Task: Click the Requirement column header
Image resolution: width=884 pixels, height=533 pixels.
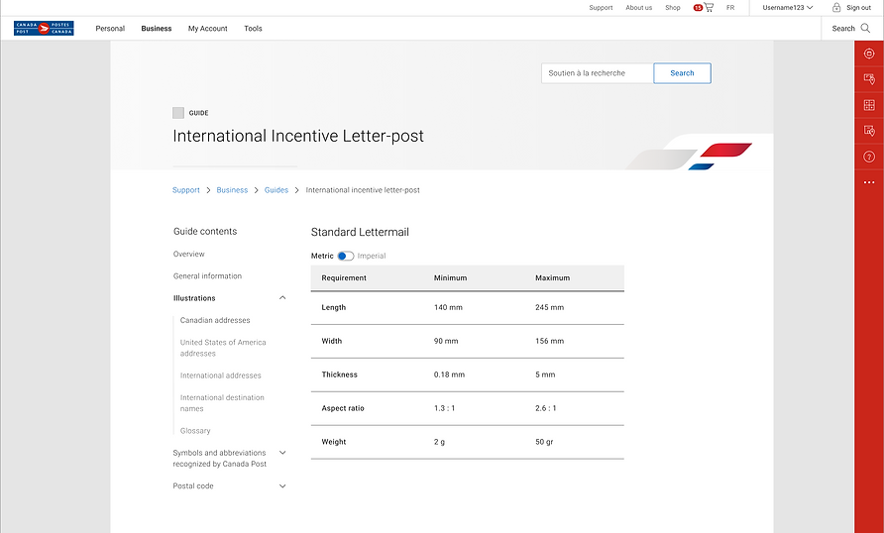Action: (x=344, y=277)
